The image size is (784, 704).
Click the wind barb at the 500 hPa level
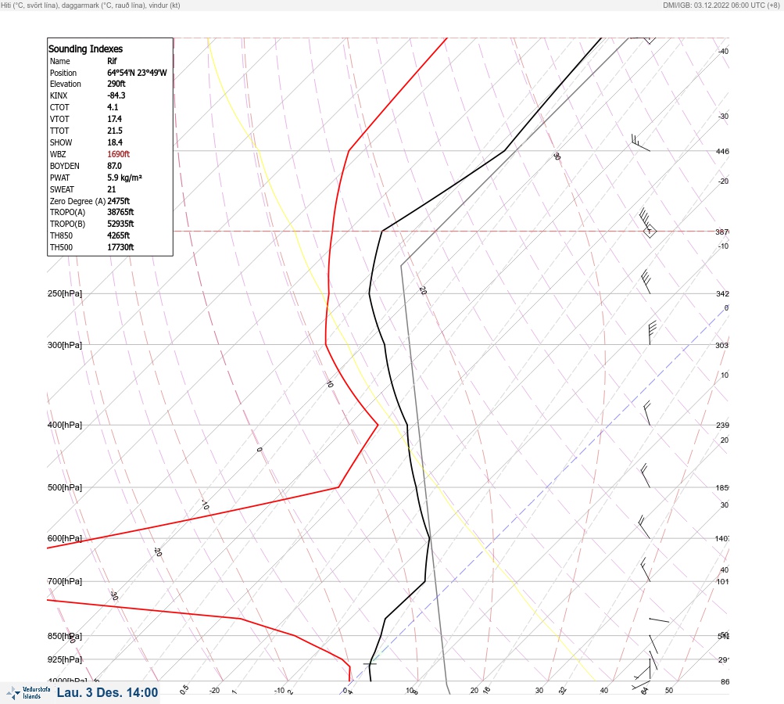point(645,476)
